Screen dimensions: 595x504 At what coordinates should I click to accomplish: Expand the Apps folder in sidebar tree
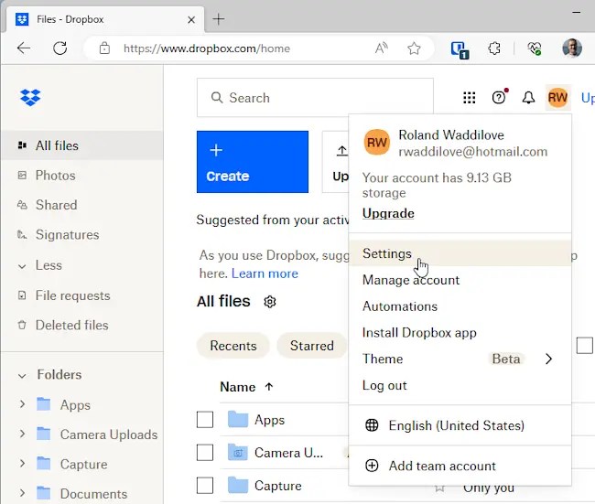pos(22,404)
